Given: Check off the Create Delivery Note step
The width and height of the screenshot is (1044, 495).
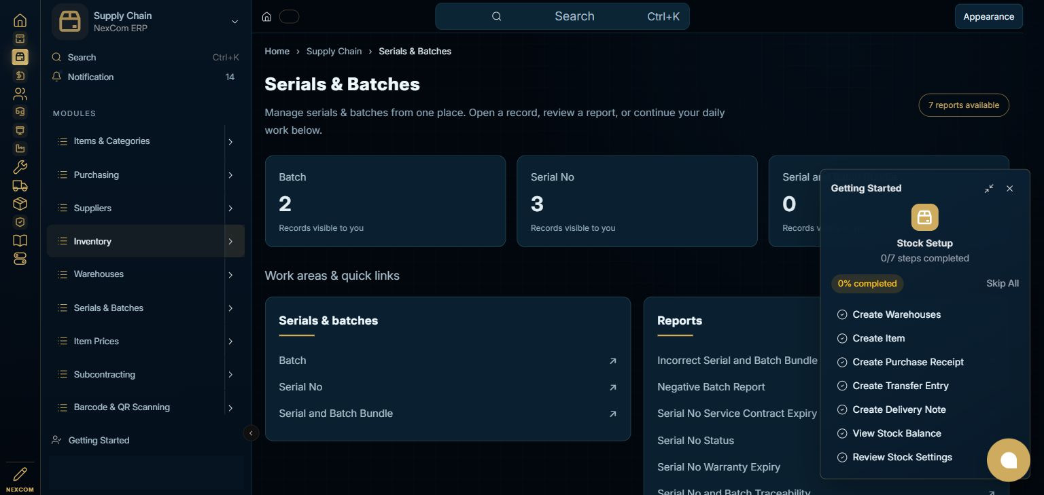Looking at the screenshot, I should point(842,409).
